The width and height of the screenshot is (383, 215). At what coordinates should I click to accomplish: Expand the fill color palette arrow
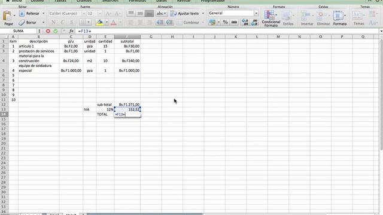pyautogui.click(x=107, y=23)
